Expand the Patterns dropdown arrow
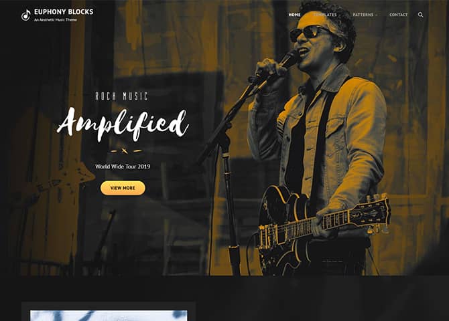 (x=376, y=15)
